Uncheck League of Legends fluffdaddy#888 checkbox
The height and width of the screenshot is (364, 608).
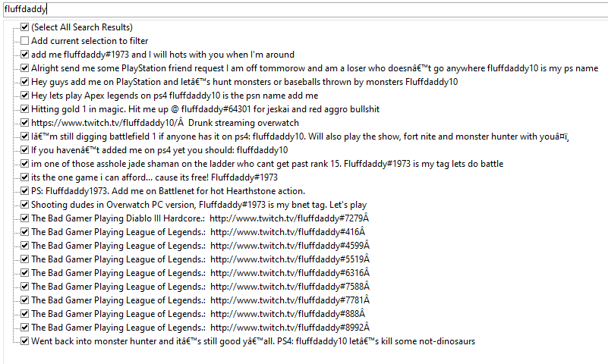pos(25,314)
